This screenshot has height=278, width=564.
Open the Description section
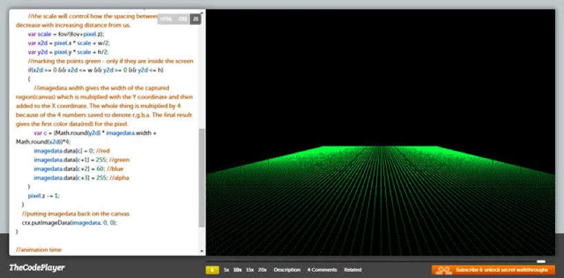tap(287, 270)
